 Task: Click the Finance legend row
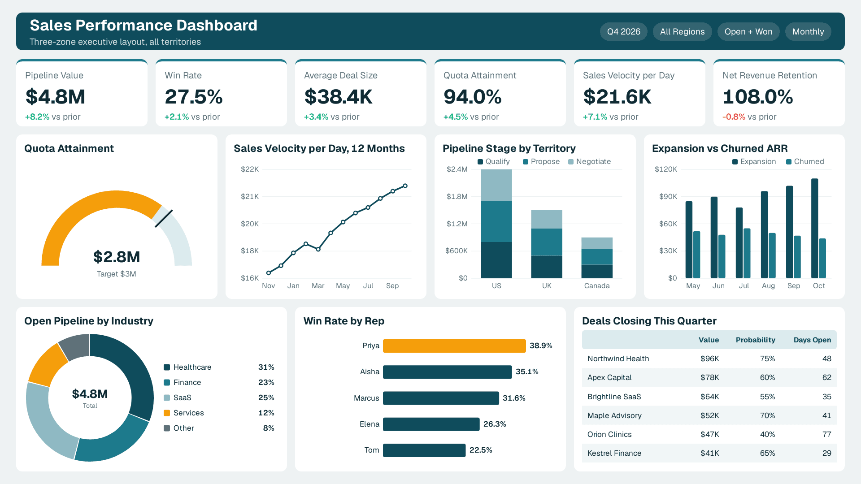(219, 383)
